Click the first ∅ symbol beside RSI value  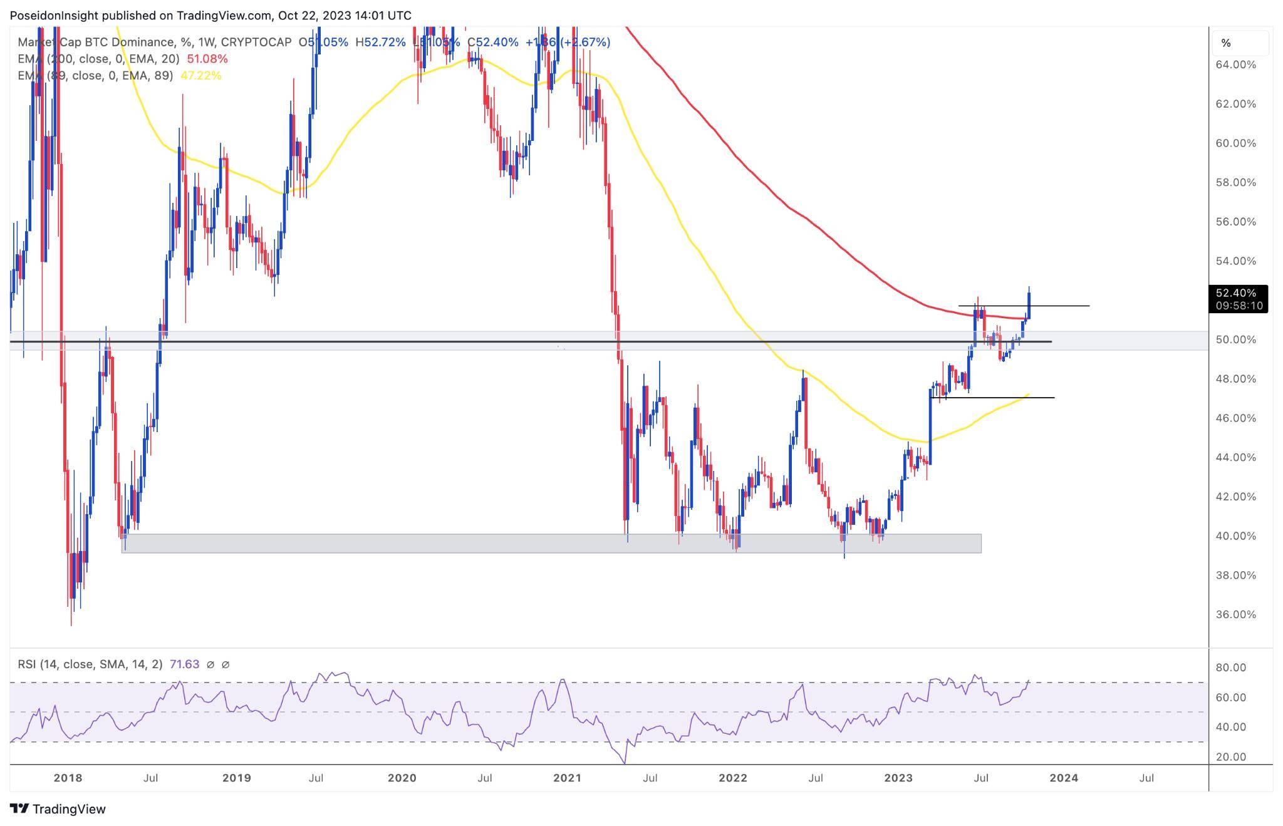[x=210, y=664]
